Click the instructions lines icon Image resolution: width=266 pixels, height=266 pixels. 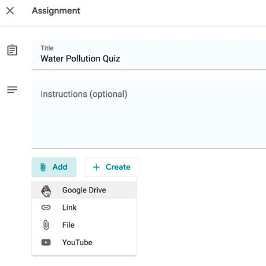tap(12, 90)
